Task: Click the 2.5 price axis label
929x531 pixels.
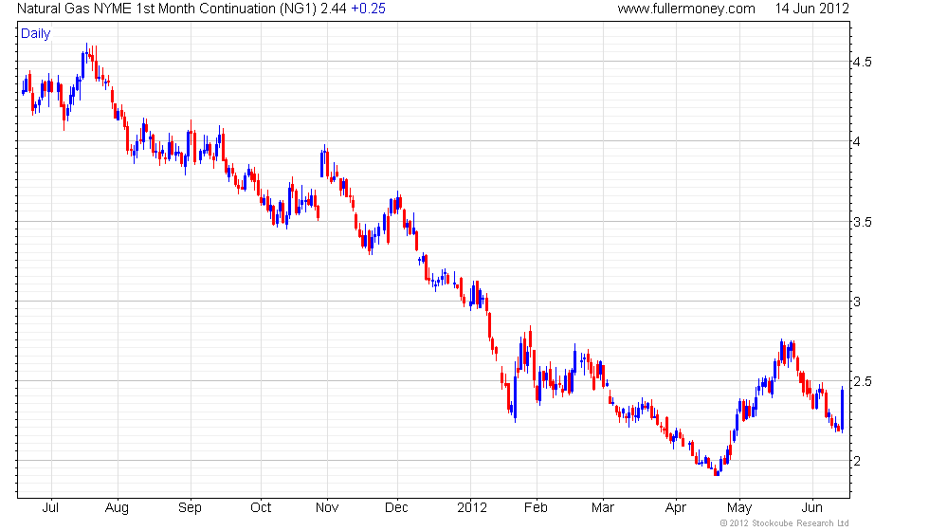Action: point(862,381)
